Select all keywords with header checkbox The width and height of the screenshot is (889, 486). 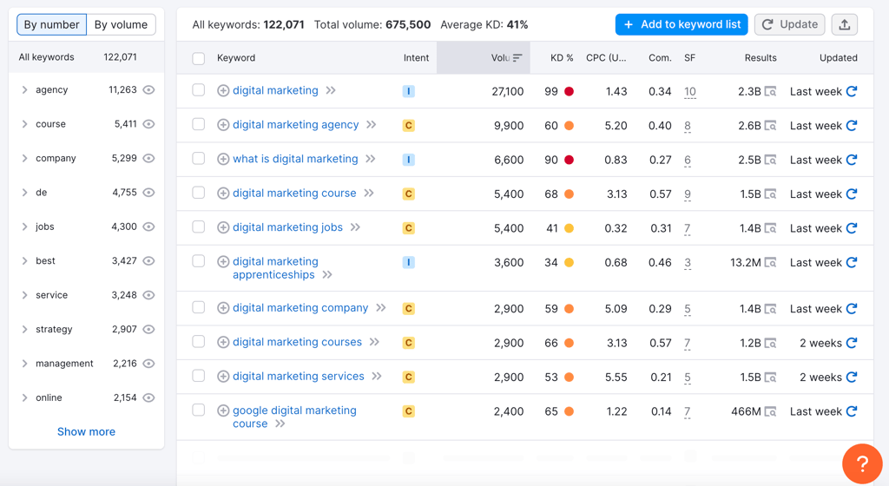point(199,58)
